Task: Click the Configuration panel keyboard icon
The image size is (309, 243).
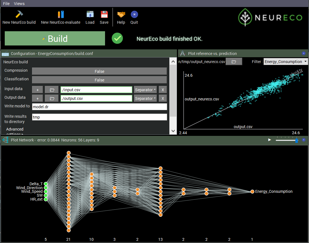Action: 5,54
